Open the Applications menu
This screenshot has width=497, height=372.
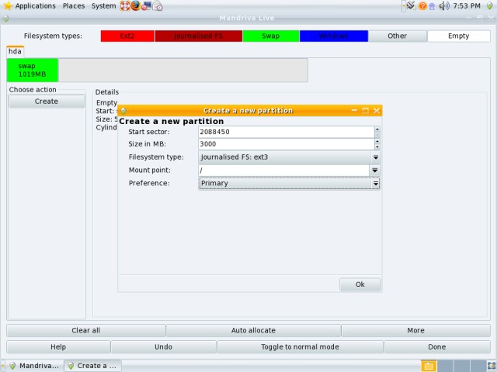click(x=35, y=5)
